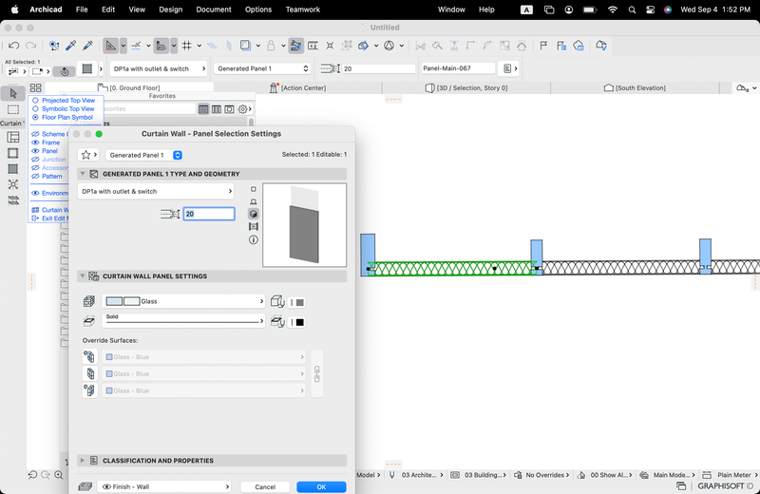Screen dimensions: 760x494
Task: Open the info circle icon beside the preview
Action: (x=253, y=239)
